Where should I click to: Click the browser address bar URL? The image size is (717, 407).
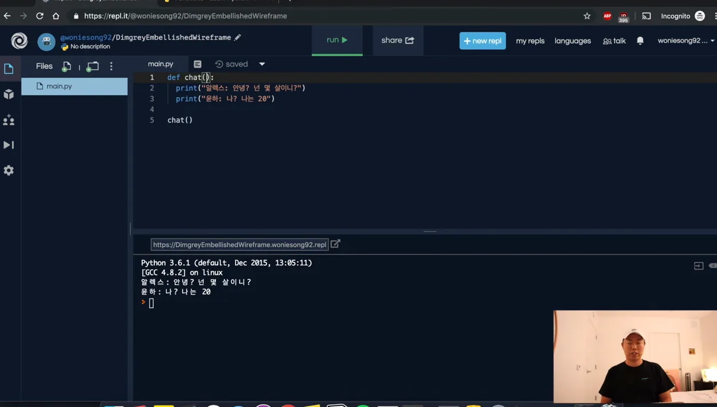(x=186, y=16)
